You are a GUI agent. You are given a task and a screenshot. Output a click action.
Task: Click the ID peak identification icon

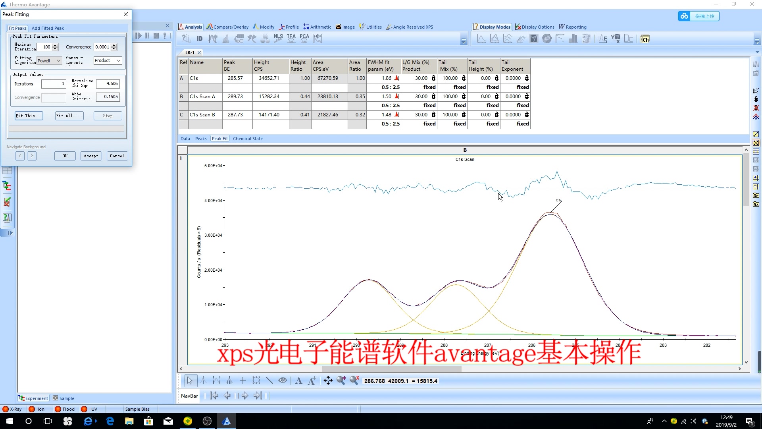point(200,39)
